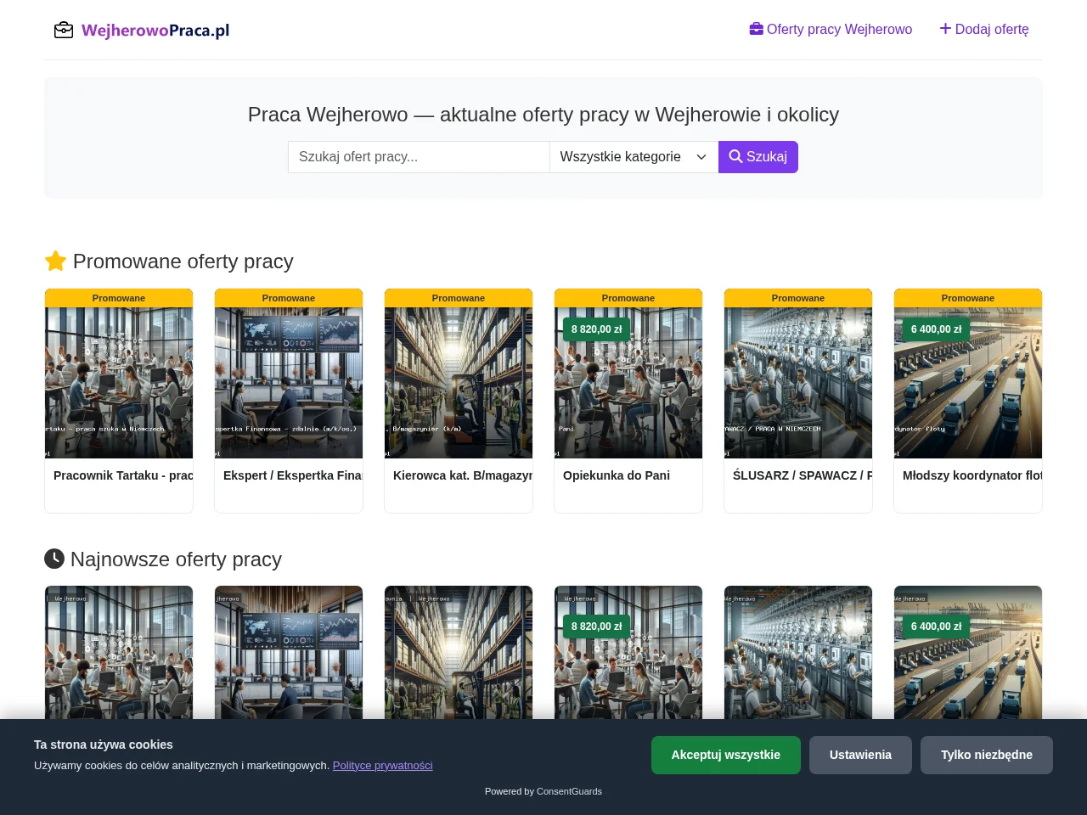The height and width of the screenshot is (815, 1087).
Task: Open Dodaj ofertę in navigation
Action: (984, 29)
